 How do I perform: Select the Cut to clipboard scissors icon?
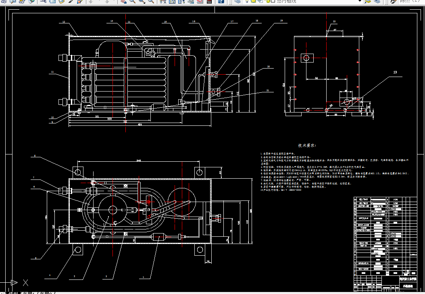[44, 1]
